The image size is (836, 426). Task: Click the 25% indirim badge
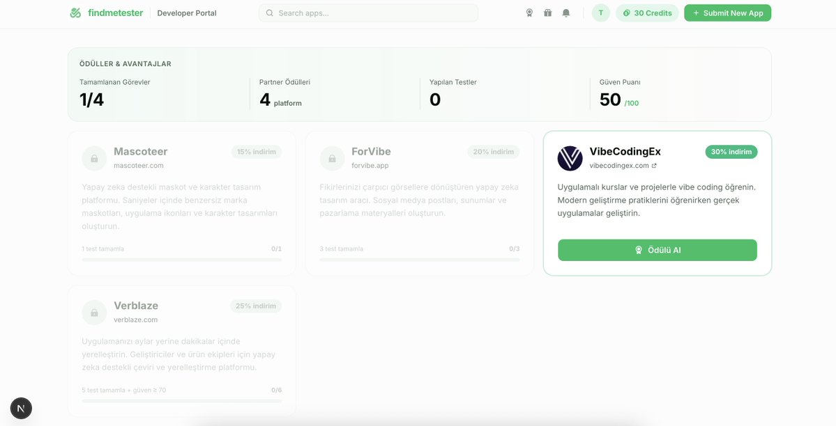(256, 306)
